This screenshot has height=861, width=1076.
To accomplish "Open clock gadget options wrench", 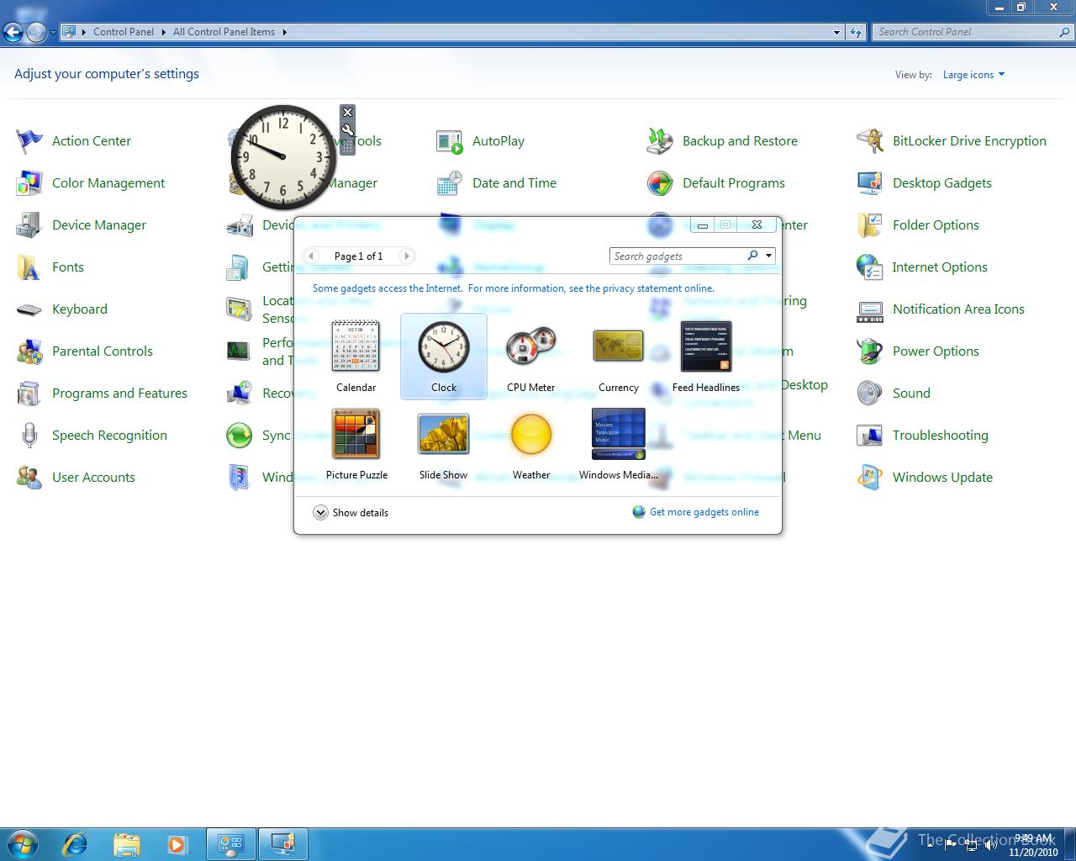I will click(347, 129).
